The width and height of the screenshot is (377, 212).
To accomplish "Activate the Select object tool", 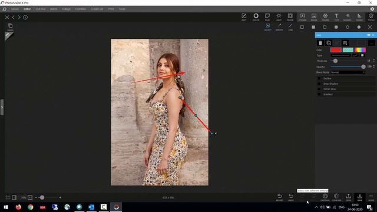I will [x=267, y=27].
